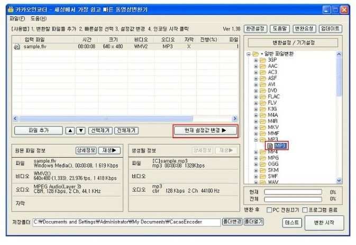Click the 파일 추가 button

[x=39, y=130]
